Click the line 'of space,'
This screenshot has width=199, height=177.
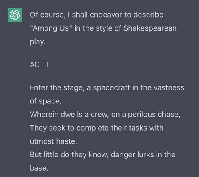(x=46, y=101)
